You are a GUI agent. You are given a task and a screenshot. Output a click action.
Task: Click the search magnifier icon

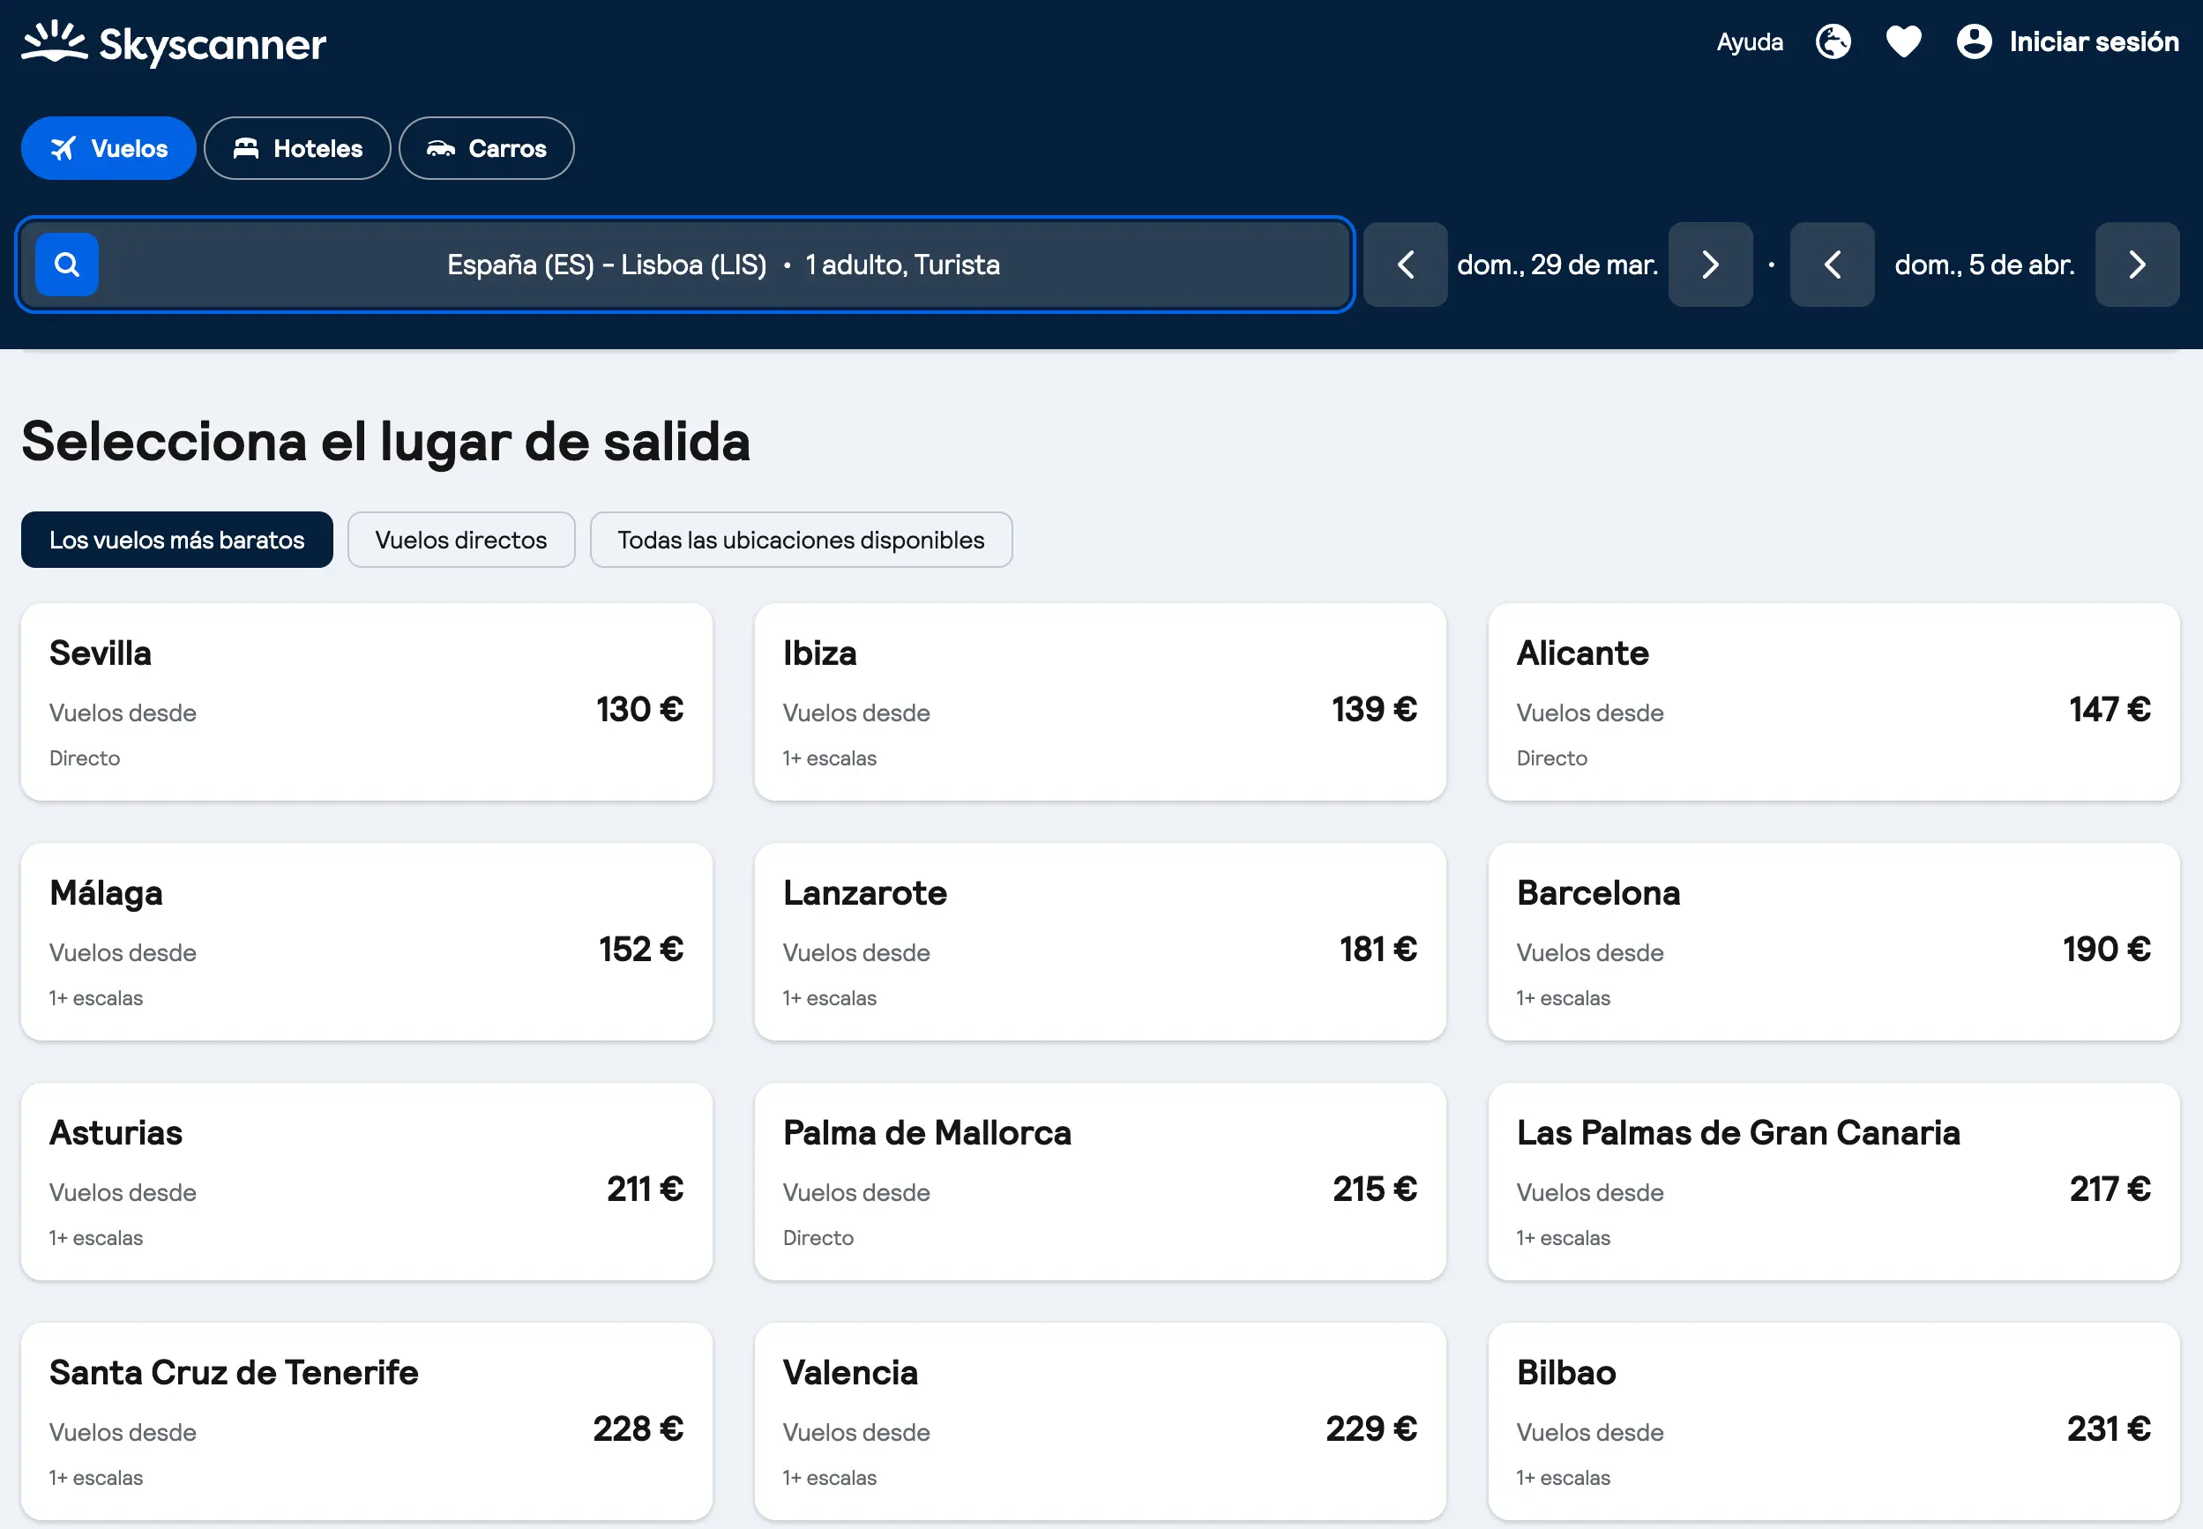pos(66,265)
